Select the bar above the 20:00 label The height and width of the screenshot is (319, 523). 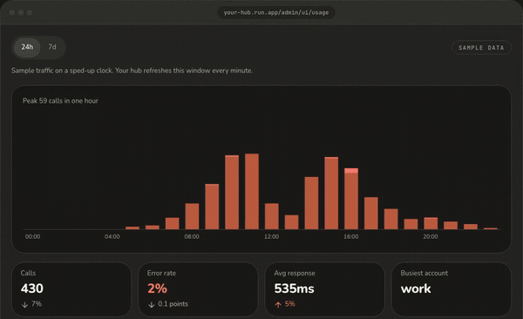[431, 224]
